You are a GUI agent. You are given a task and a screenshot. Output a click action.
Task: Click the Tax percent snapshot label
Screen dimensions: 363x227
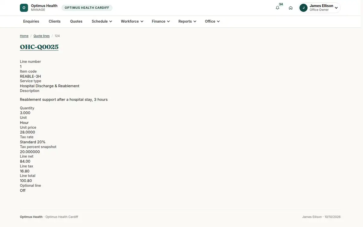coord(38,147)
